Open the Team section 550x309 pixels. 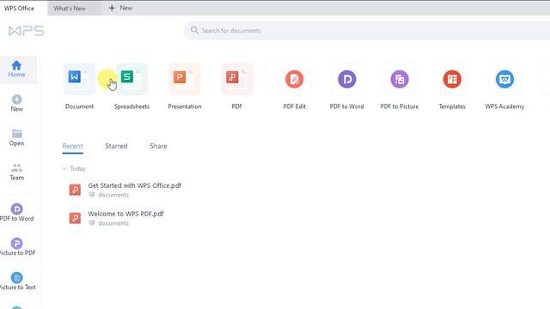tap(17, 173)
